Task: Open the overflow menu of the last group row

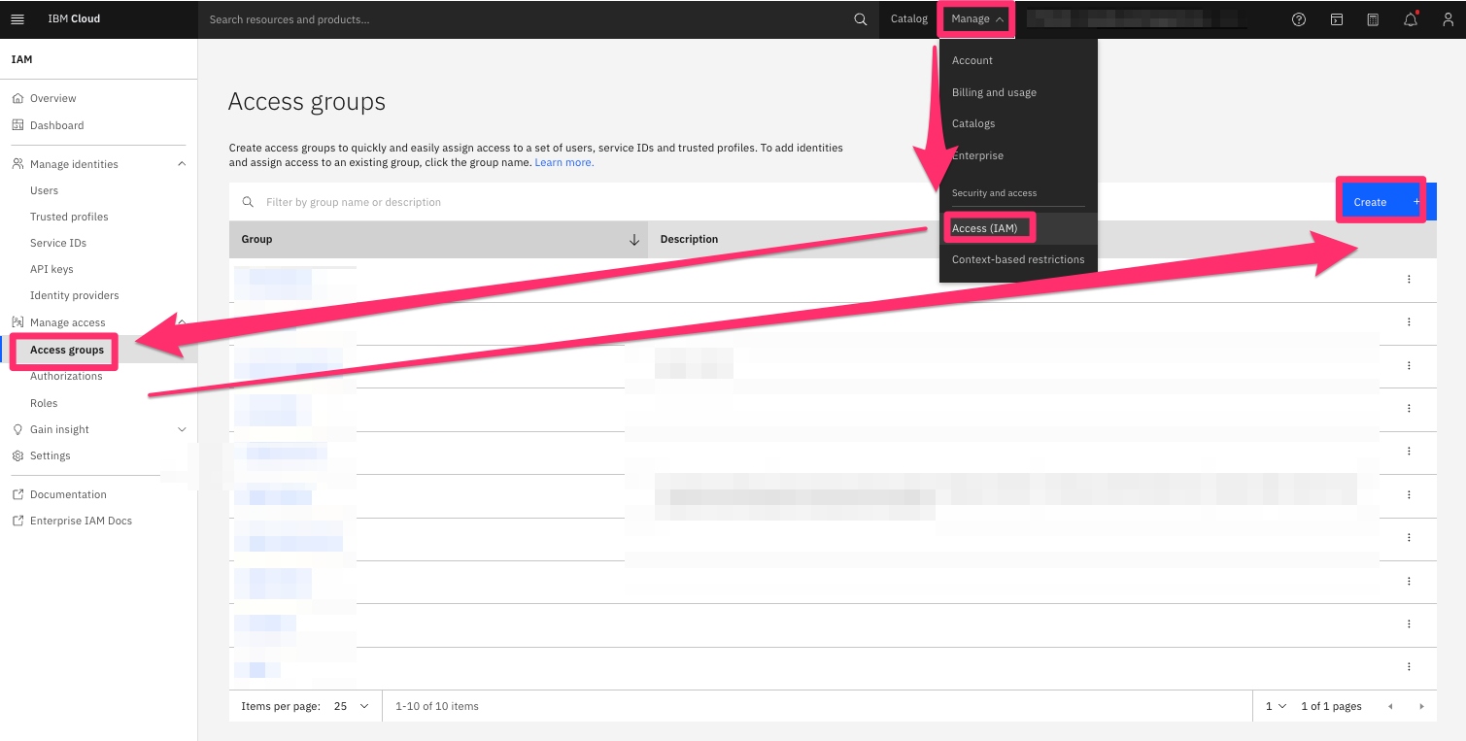Action: click(1409, 667)
